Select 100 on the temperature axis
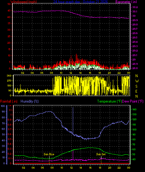This screenshot has height=172, width=145. (x=134, y=130)
